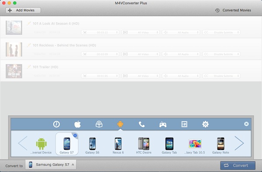
Task: Select the Galaxy Note profile
Action: (x=221, y=145)
